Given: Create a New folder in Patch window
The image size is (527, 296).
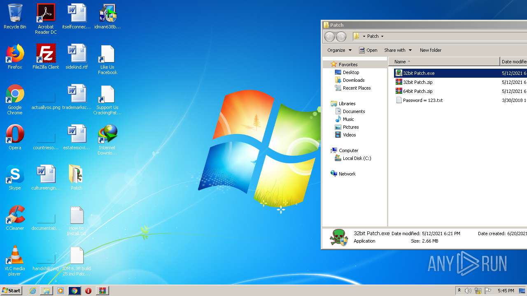Looking at the screenshot, I should 431,50.
